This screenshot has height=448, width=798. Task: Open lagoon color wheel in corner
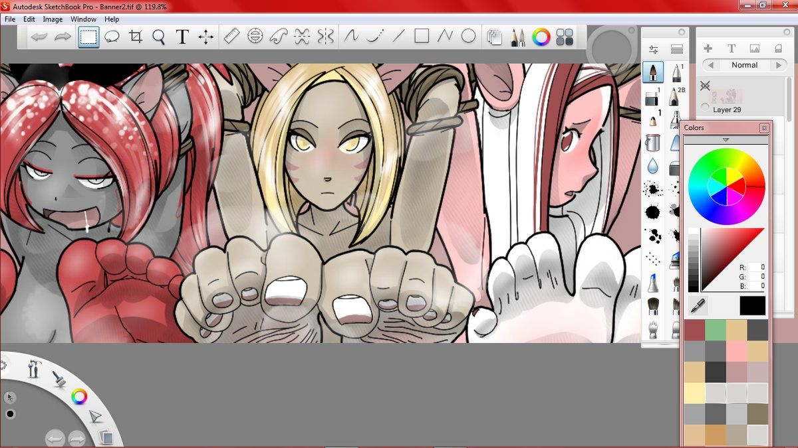[x=79, y=397]
